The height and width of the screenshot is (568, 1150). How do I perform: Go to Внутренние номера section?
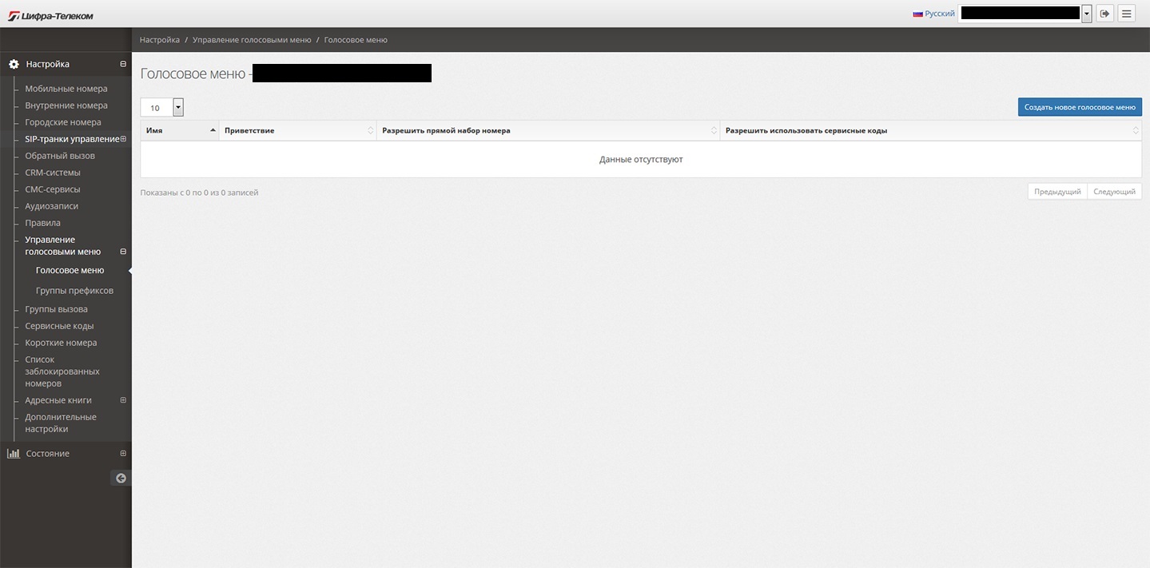(x=66, y=105)
